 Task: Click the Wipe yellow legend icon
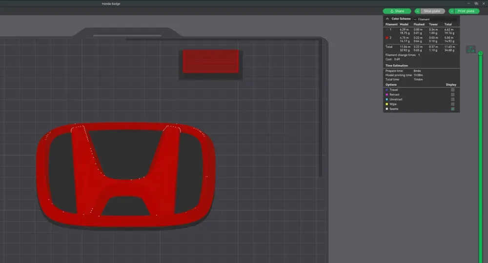point(387,104)
